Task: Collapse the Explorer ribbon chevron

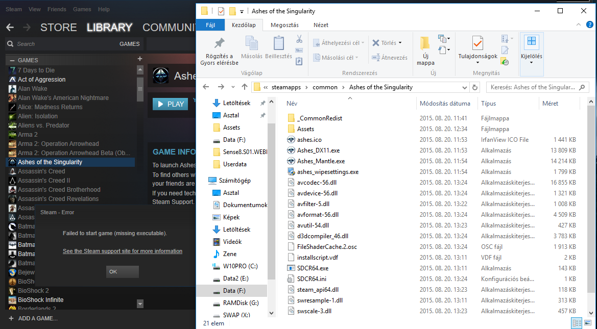Action: [x=579, y=25]
